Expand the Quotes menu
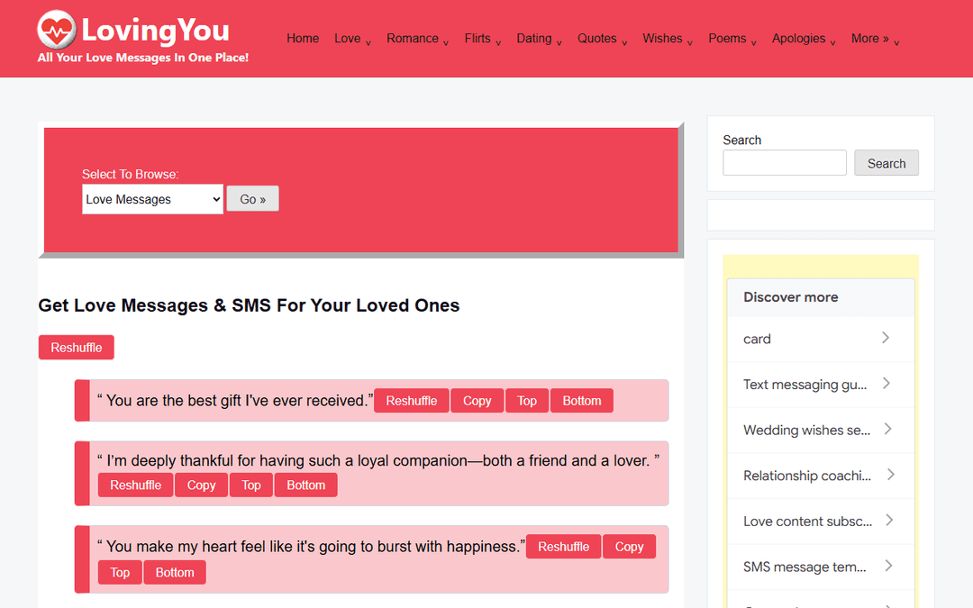973x608 pixels. (603, 39)
